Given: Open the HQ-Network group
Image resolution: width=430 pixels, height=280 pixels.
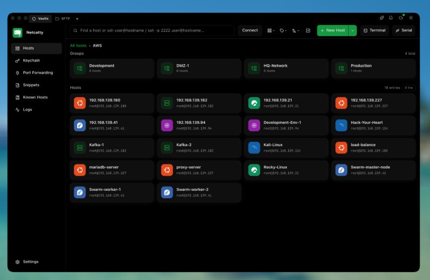Looking at the screenshot, I should tap(286, 68).
